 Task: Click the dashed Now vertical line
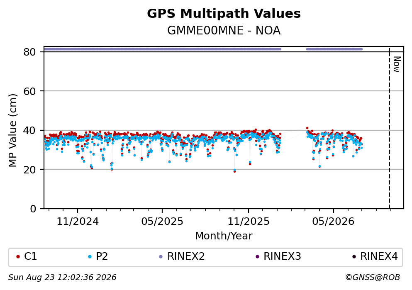pyautogui.click(x=389, y=129)
